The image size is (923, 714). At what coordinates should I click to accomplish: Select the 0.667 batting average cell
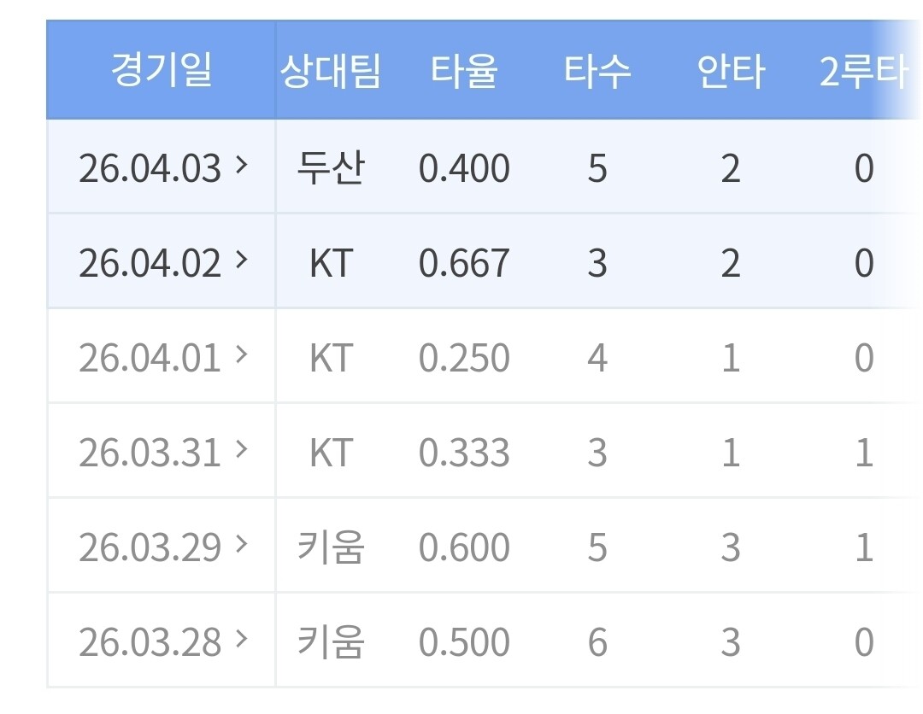[464, 263]
